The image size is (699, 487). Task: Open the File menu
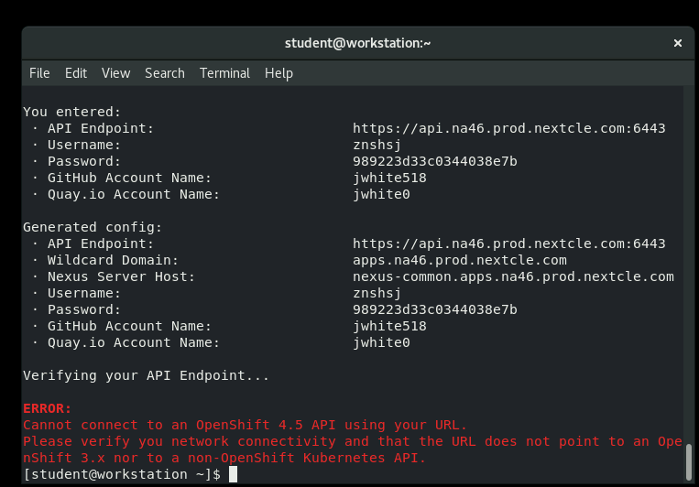39,73
